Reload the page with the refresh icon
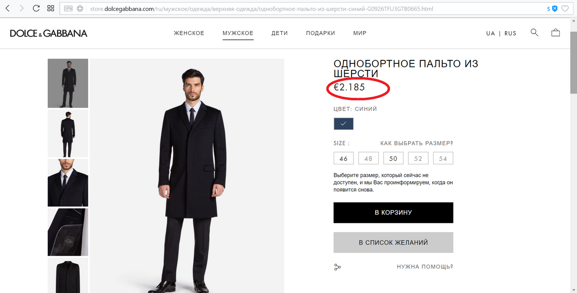This screenshot has height=293, width=577. pos(37,8)
